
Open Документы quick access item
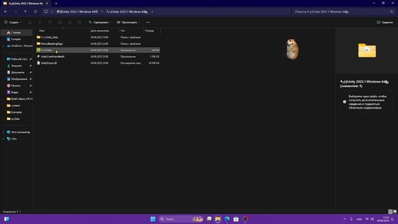click(17, 72)
